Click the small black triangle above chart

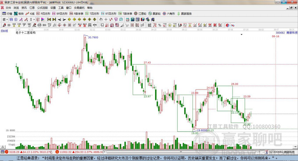242,35
